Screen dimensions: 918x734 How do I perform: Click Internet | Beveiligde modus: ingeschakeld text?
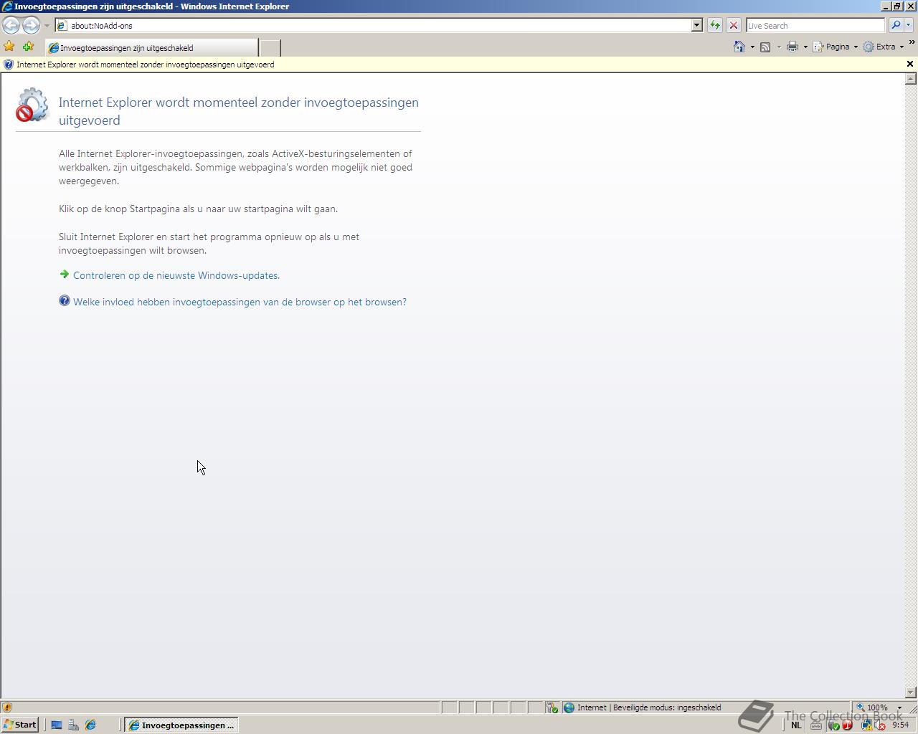tap(649, 707)
